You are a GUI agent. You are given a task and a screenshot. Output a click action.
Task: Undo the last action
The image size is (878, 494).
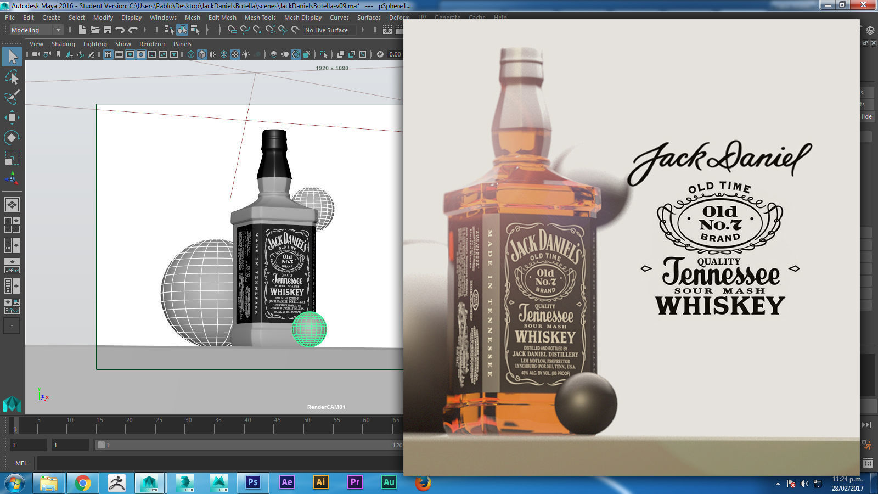(x=120, y=30)
